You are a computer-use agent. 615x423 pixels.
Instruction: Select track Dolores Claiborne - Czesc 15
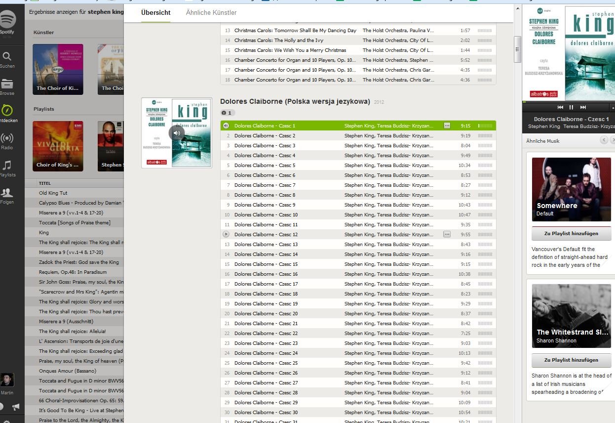click(358, 264)
